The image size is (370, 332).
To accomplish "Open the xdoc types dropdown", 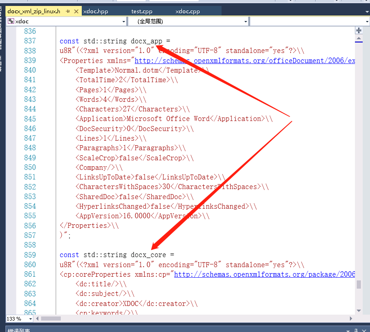I will coord(124,21).
